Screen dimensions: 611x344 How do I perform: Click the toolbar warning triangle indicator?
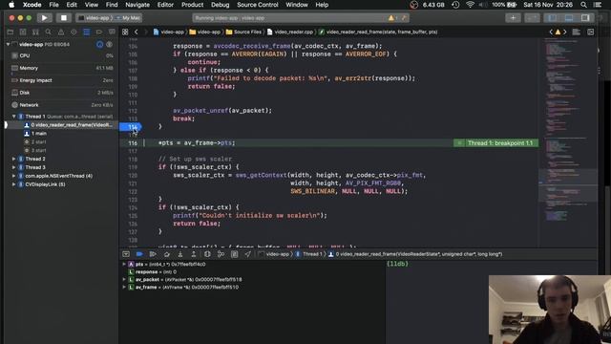(x=391, y=18)
